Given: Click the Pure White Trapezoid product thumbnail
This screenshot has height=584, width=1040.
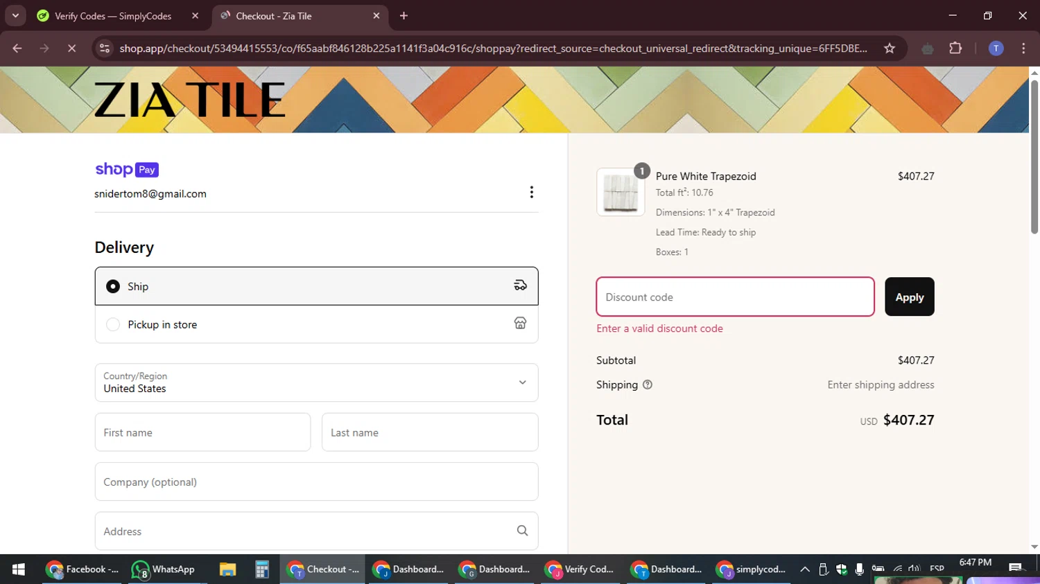Looking at the screenshot, I should pos(621,192).
